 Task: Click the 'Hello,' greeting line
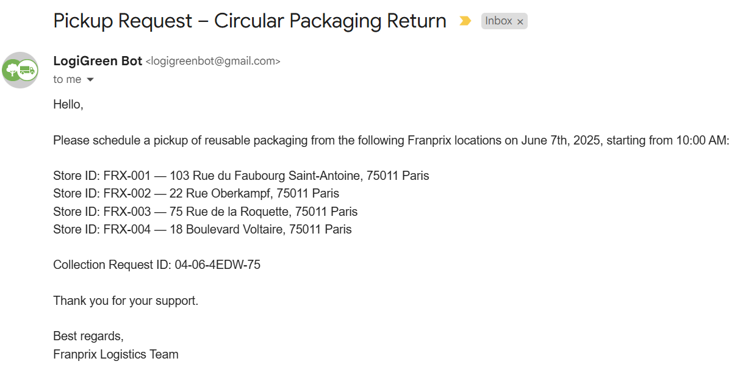tap(68, 104)
